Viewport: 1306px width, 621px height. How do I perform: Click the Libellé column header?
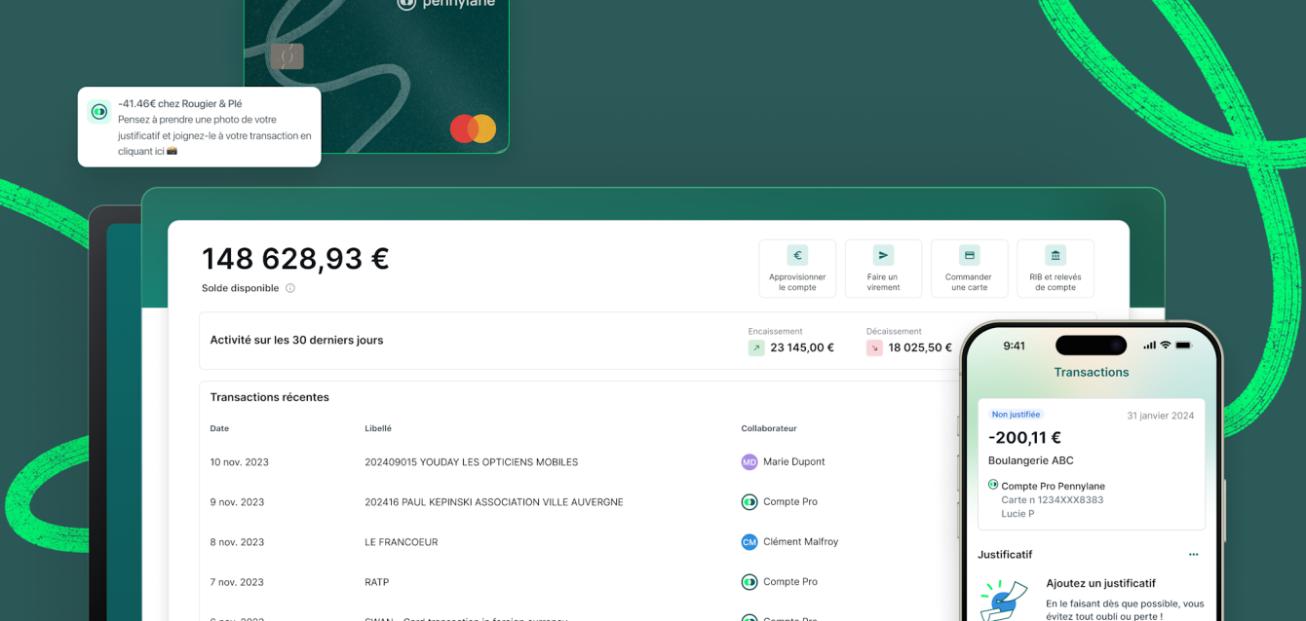378,428
